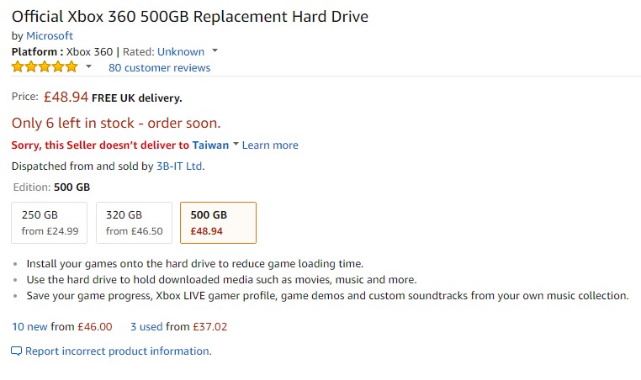Screen dimensions: 641x380
Task: Click Report incorrect product information
Action: 118,351
